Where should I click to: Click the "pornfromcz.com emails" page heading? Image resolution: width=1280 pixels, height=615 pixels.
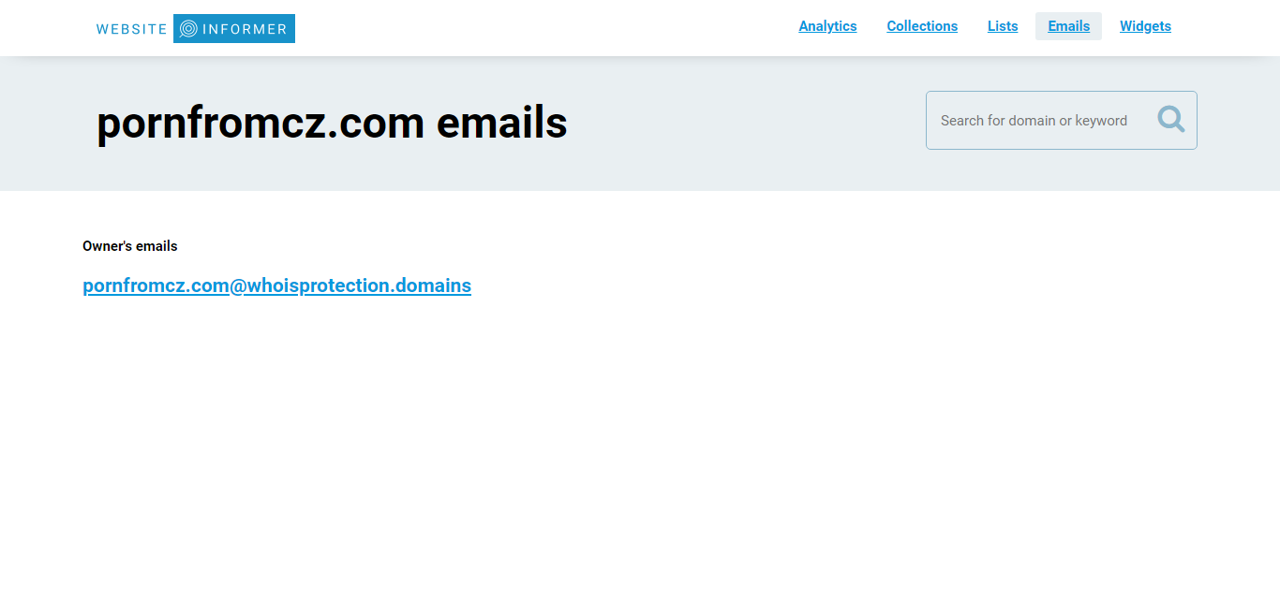pos(332,123)
